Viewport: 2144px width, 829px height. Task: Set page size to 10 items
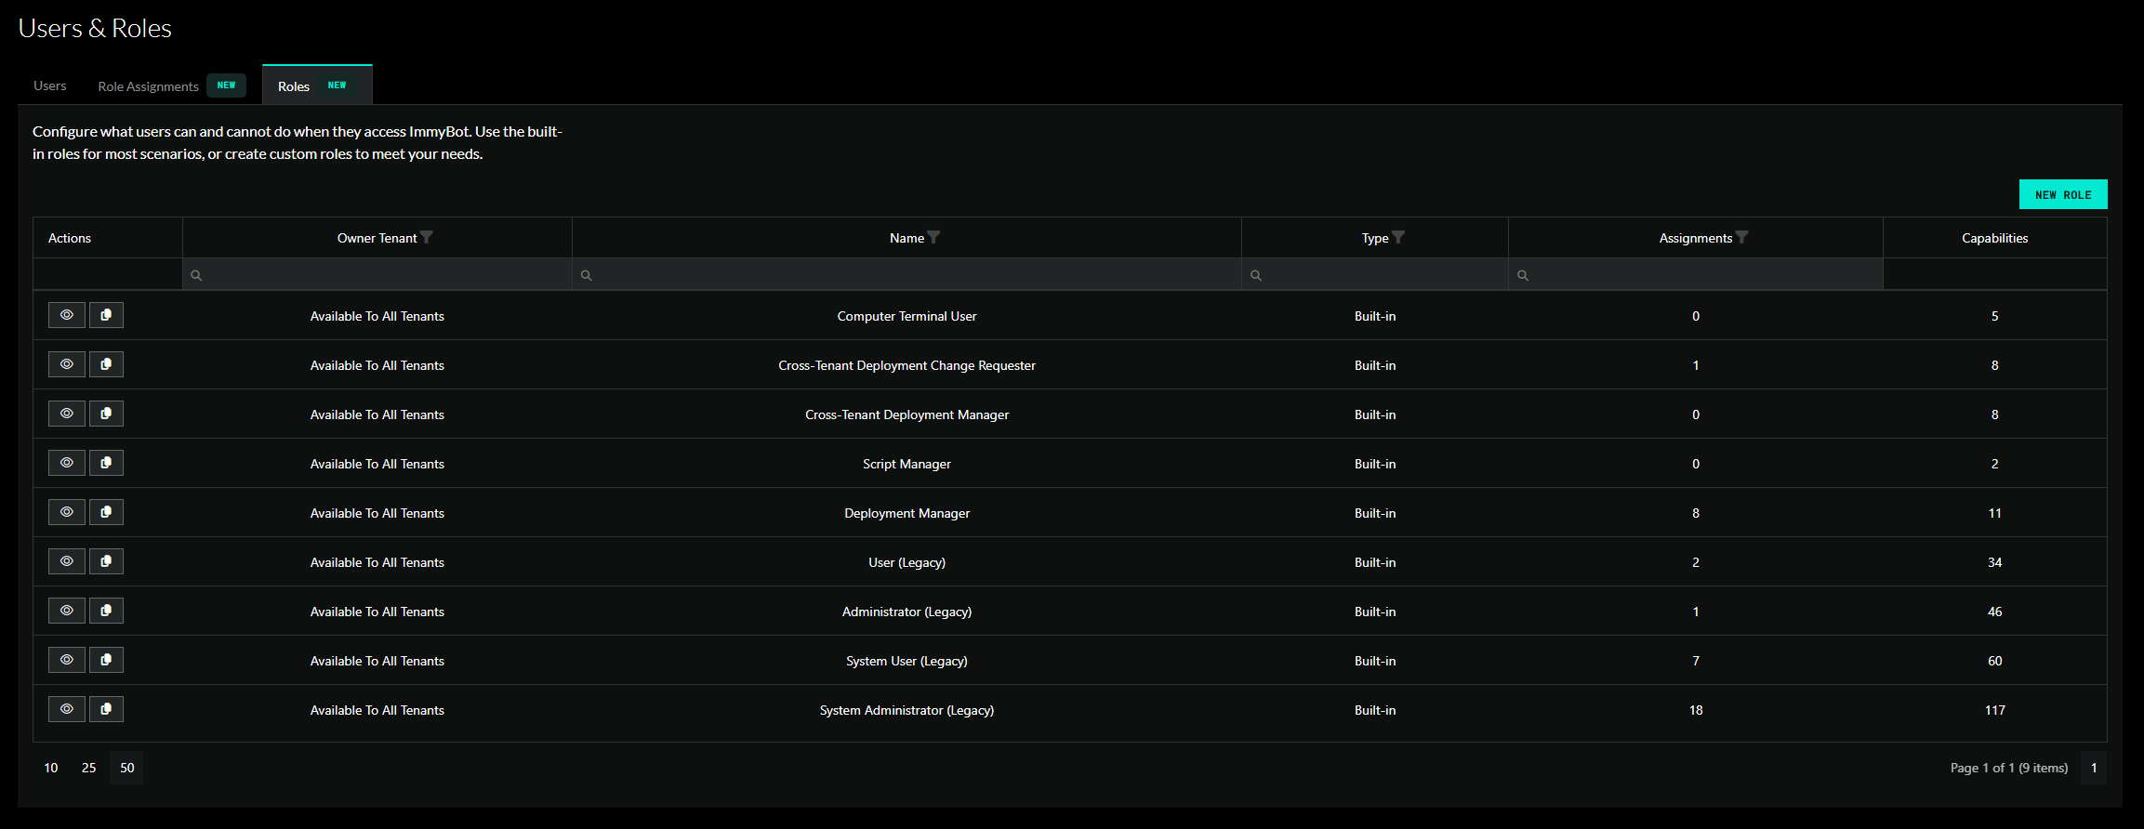pyautogui.click(x=51, y=768)
